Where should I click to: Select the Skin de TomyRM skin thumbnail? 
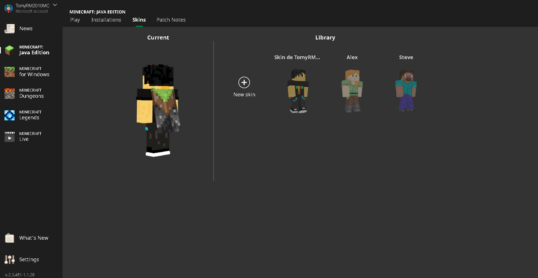[298, 91]
